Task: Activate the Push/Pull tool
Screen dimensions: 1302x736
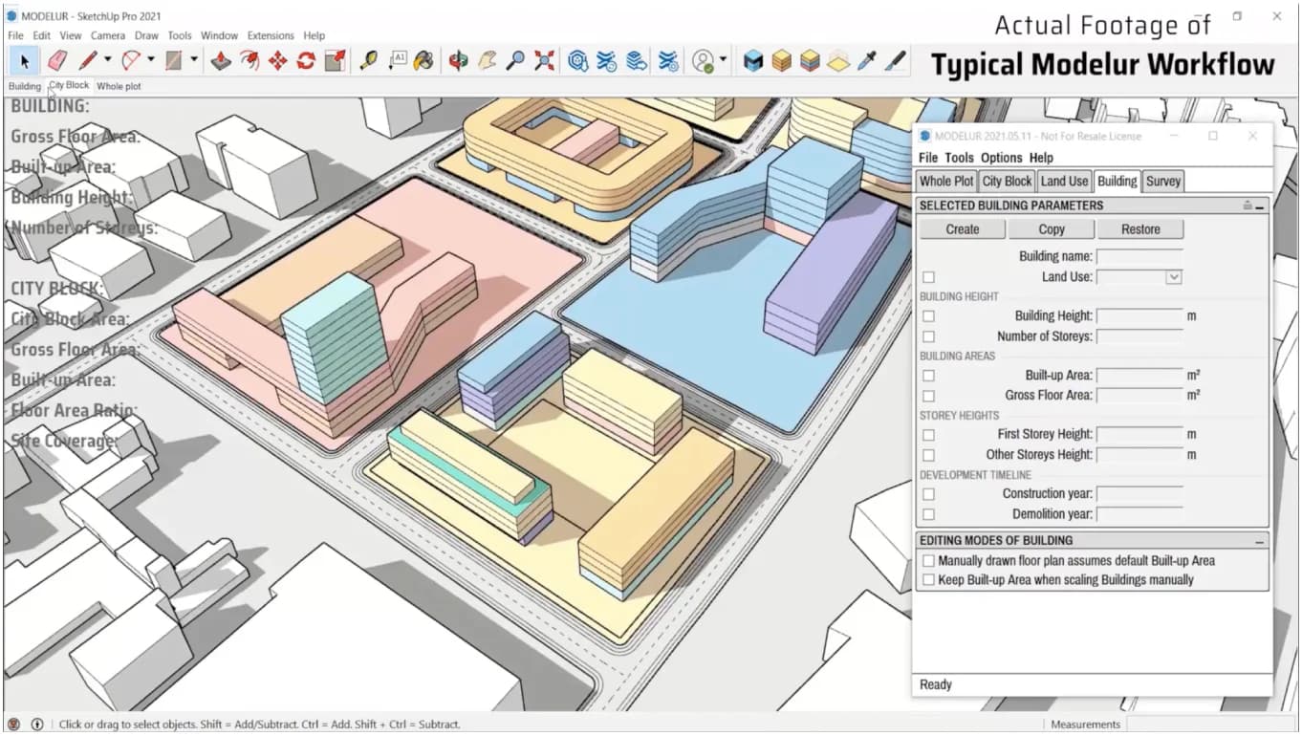Action: point(221,61)
